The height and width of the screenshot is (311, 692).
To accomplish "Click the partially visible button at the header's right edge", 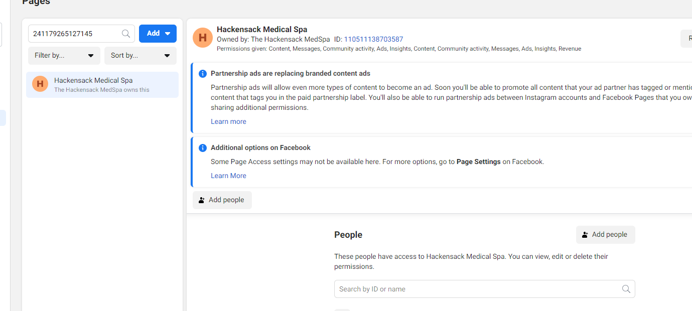I will tap(686, 39).
